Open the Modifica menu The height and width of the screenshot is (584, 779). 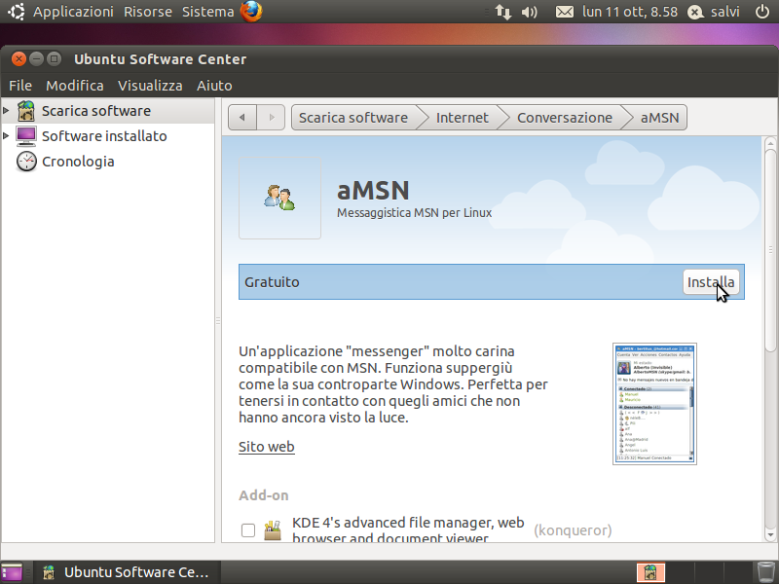(x=75, y=86)
